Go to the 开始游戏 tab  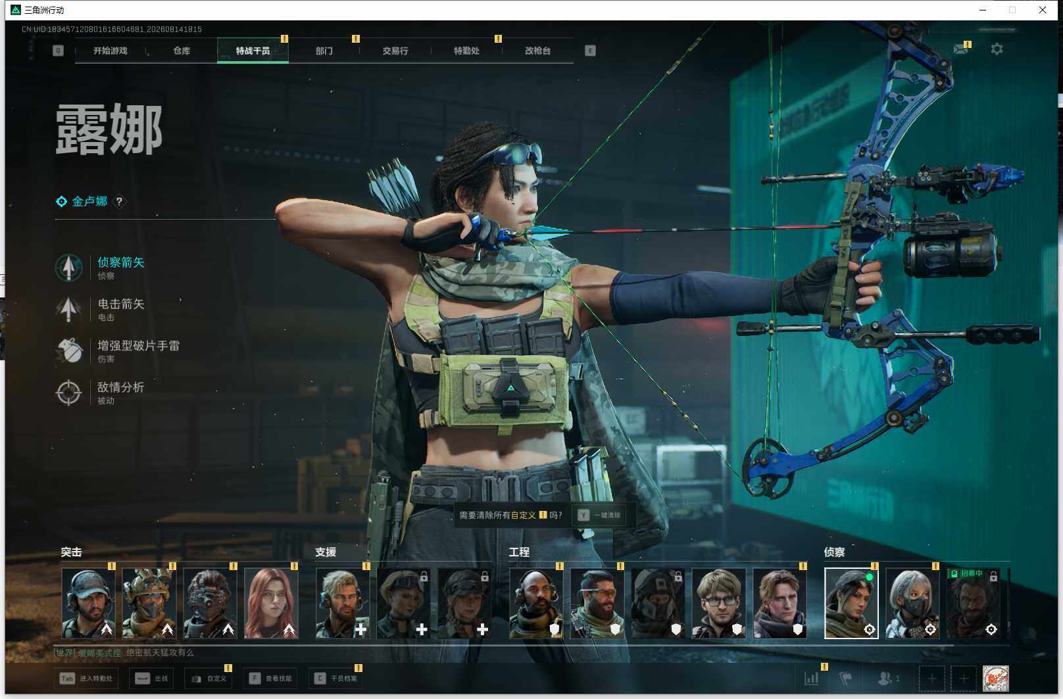pos(110,51)
